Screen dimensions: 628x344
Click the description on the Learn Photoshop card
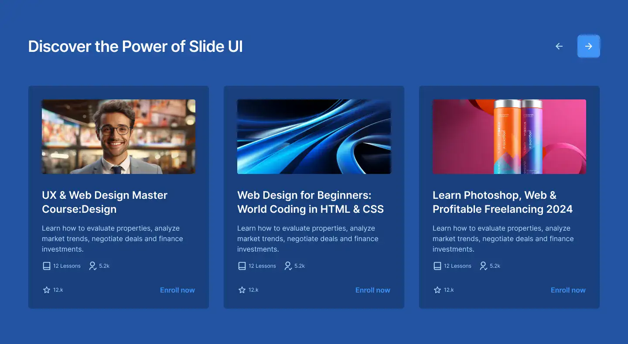(x=503, y=238)
